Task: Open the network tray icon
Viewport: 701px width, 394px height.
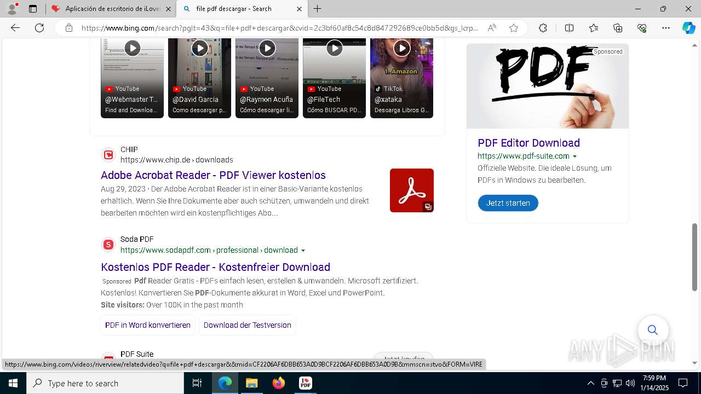Action: [617, 383]
